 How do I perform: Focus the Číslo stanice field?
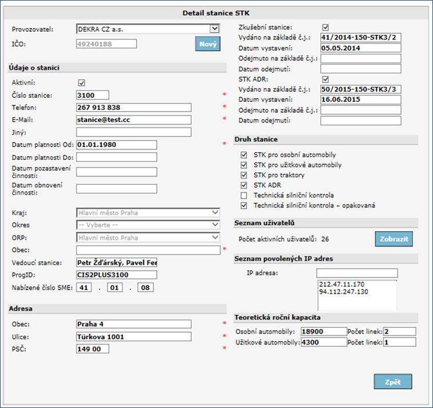point(92,95)
